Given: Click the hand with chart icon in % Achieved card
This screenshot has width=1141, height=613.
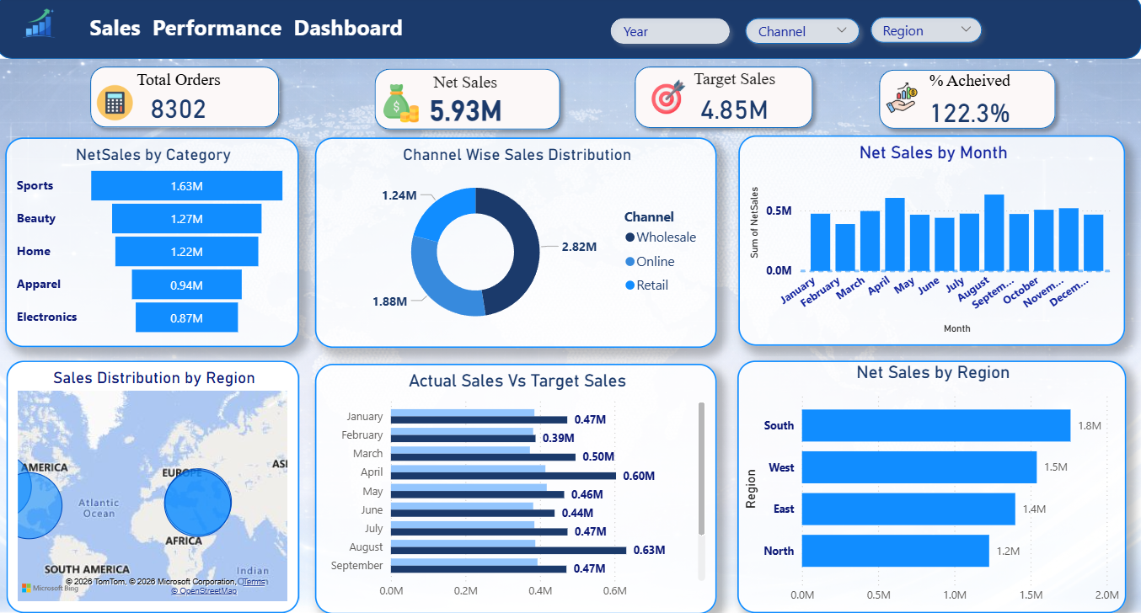Looking at the screenshot, I should 903,99.
